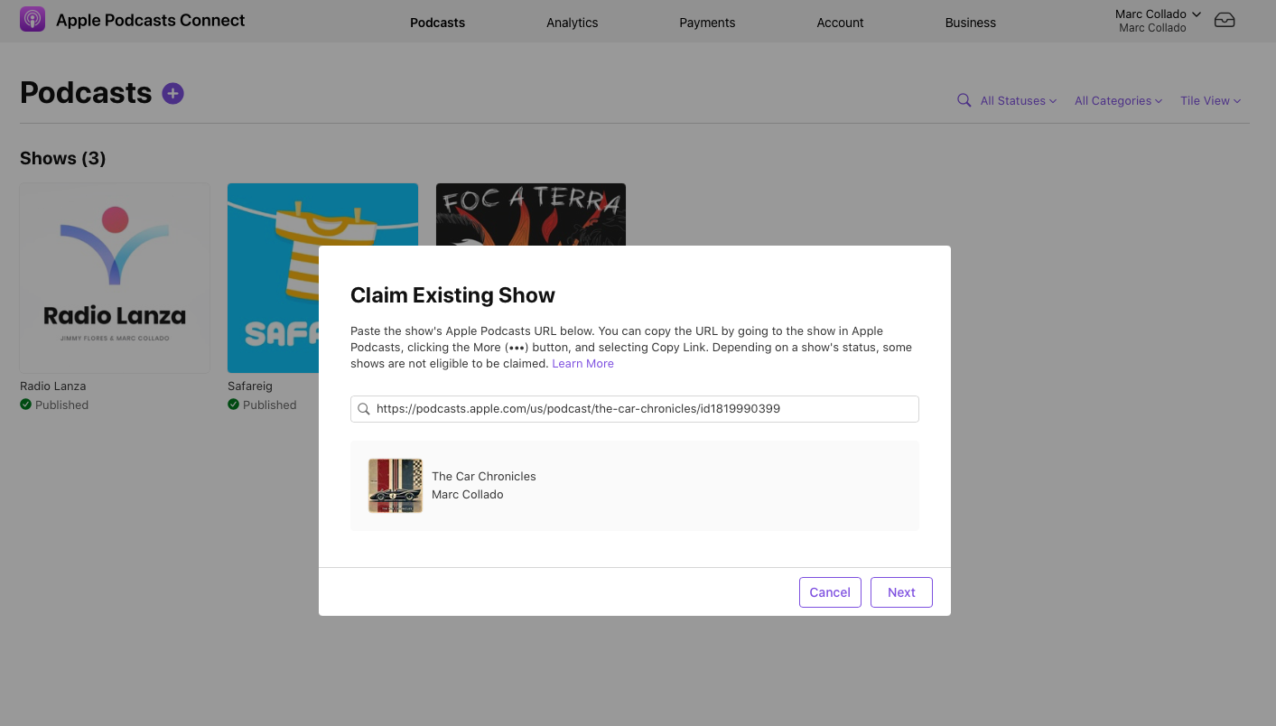Viewport: 1276px width, 726px height.
Task: Switch to the Business tab
Action: point(970,23)
